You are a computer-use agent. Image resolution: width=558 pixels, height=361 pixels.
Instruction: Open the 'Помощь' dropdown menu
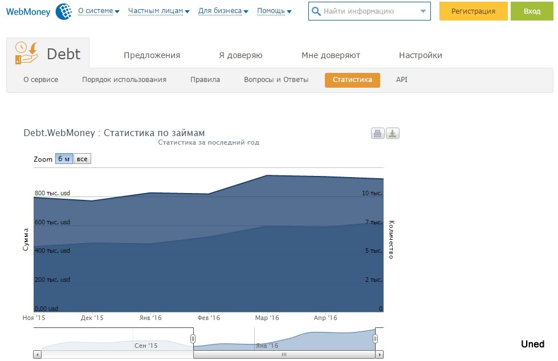point(274,11)
